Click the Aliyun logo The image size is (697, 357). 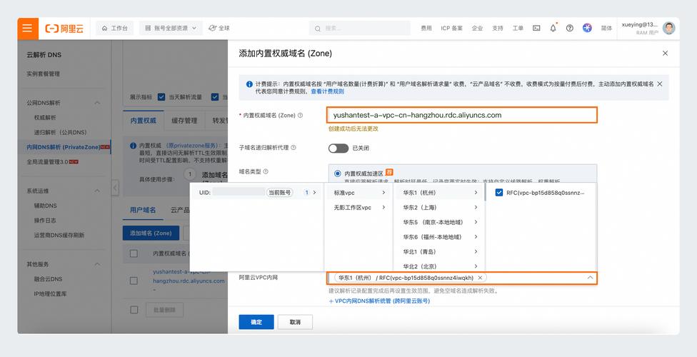click(x=64, y=29)
